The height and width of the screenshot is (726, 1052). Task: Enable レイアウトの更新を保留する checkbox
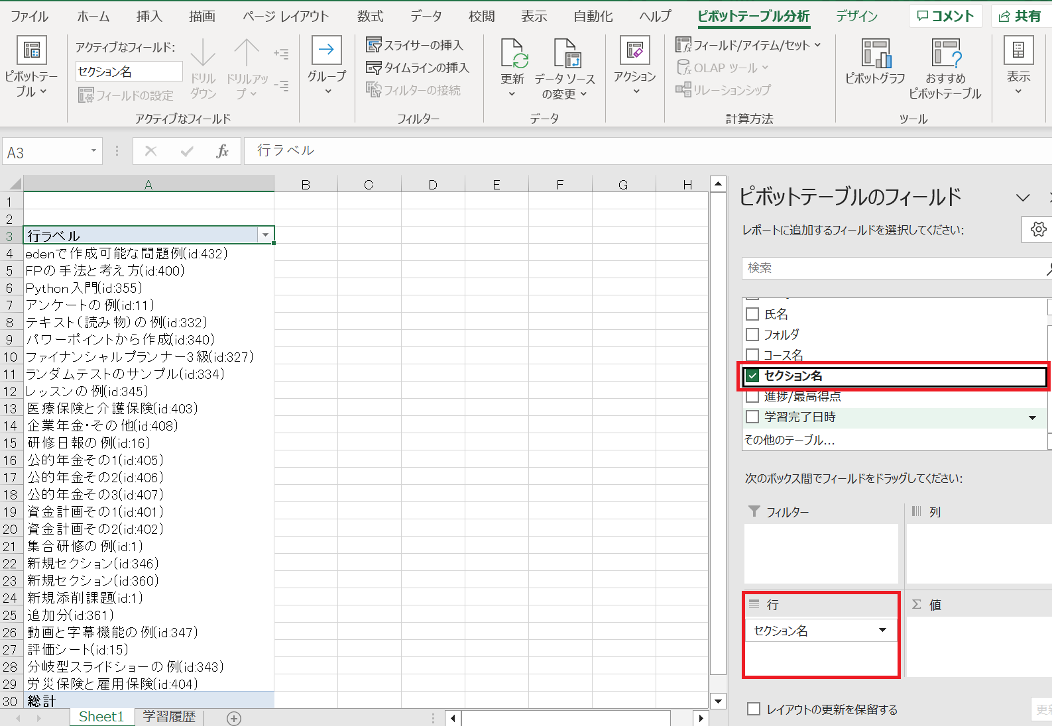(x=754, y=709)
